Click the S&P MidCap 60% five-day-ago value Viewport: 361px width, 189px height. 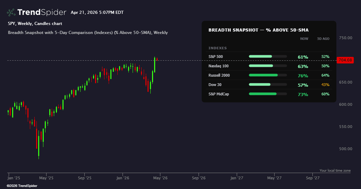[x=325, y=94]
